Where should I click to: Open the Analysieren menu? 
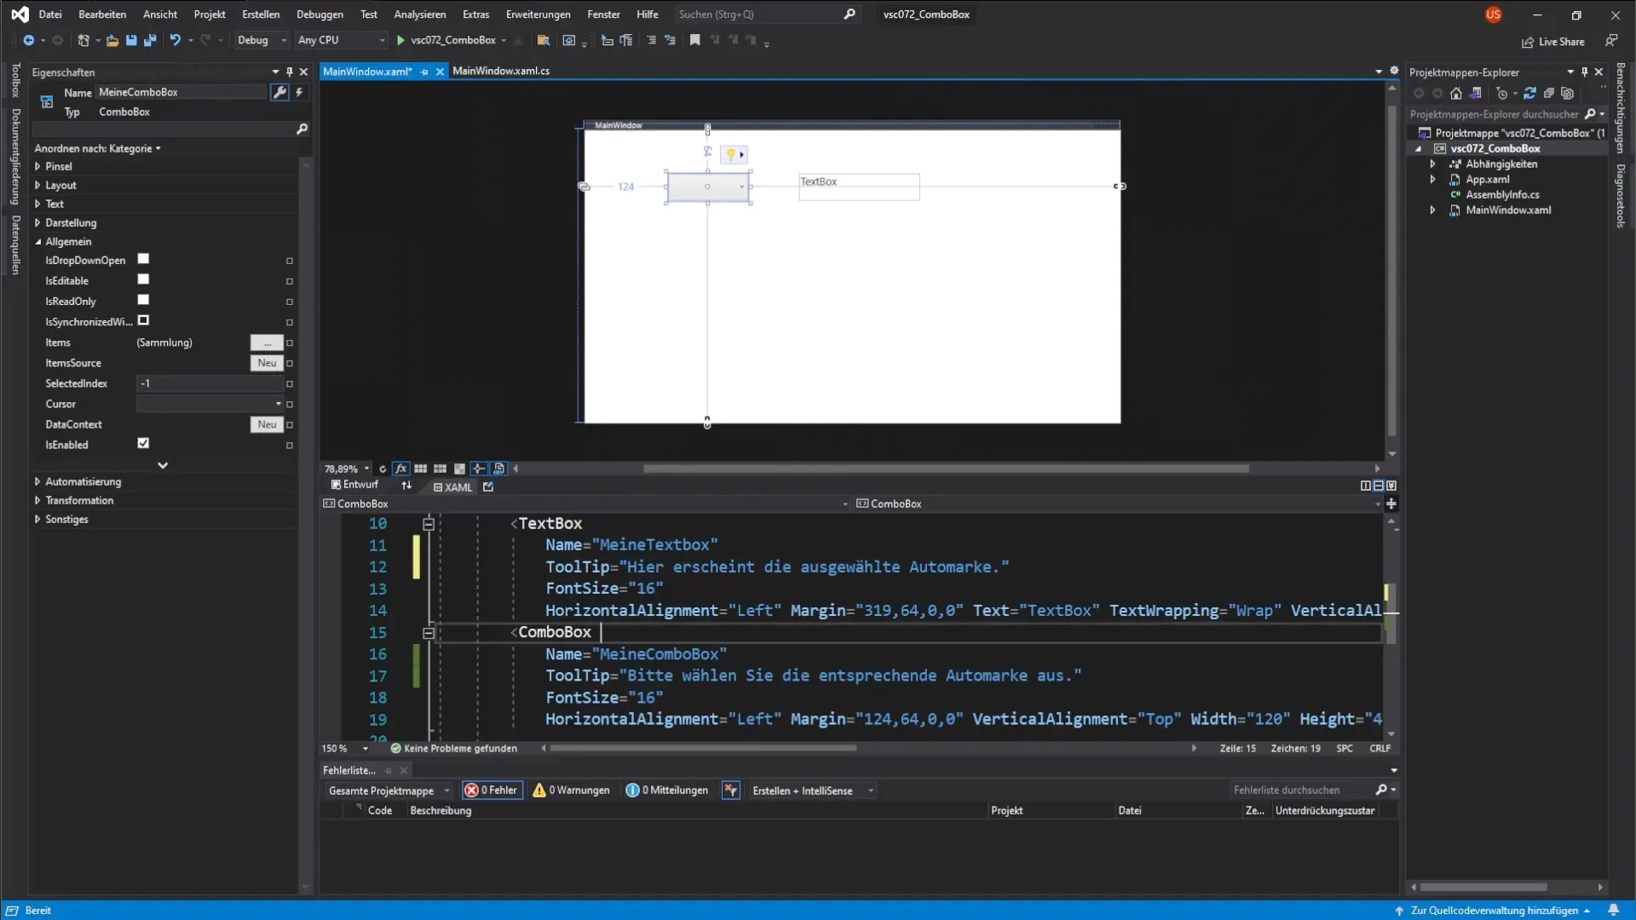click(x=419, y=14)
